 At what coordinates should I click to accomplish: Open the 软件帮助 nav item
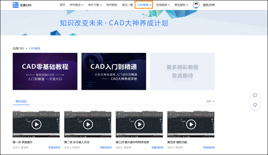pyautogui.click(x=112, y=5)
